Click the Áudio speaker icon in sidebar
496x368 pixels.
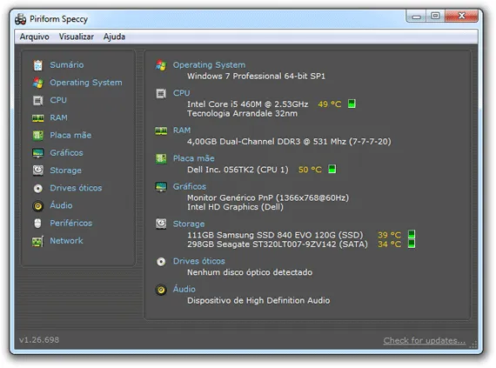pyautogui.click(x=38, y=206)
